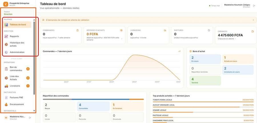Click the TOMATE ROMA LOCALE progress bar
Image resolution: width=257 pixels, height=123 pixels.
pos(203,102)
